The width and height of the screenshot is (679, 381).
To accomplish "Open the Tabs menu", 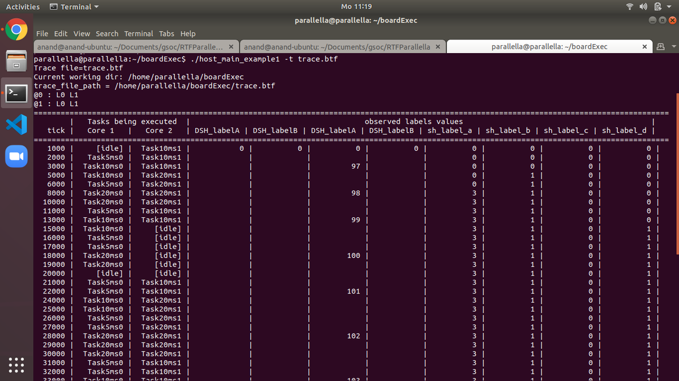I will click(167, 34).
